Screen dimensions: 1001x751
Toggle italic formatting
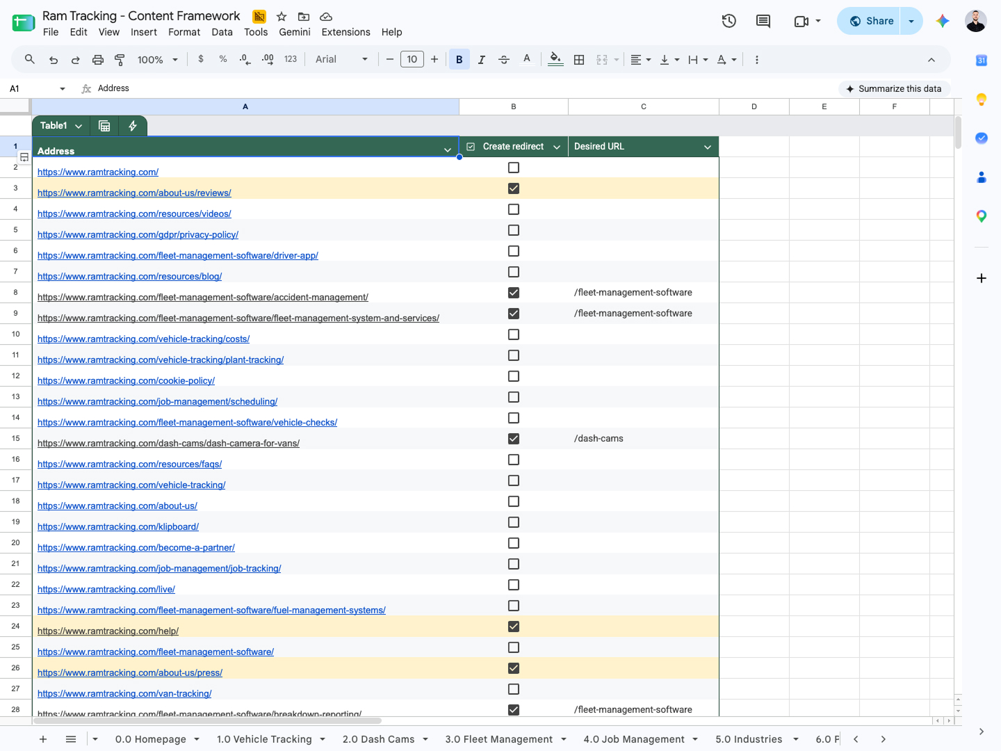coord(482,60)
